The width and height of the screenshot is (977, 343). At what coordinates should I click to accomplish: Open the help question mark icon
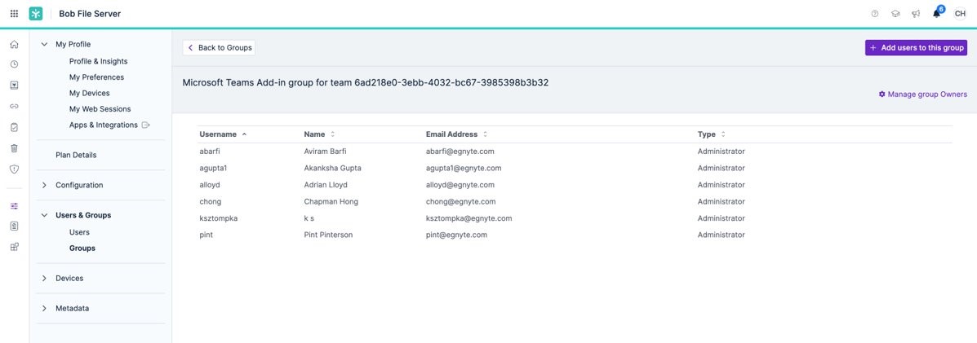pyautogui.click(x=875, y=14)
